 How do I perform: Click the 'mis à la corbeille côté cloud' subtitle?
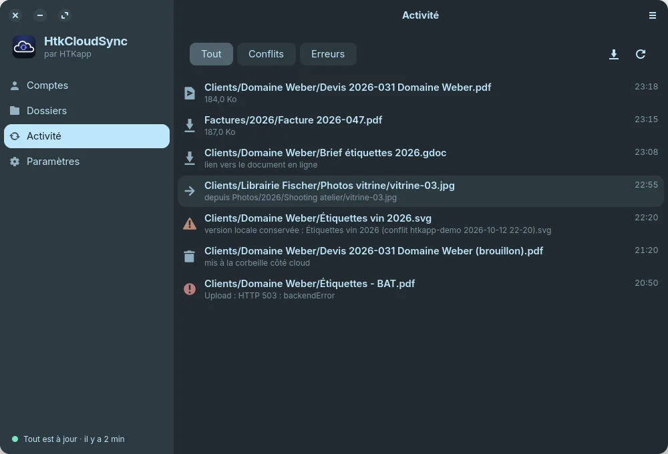[x=257, y=263]
